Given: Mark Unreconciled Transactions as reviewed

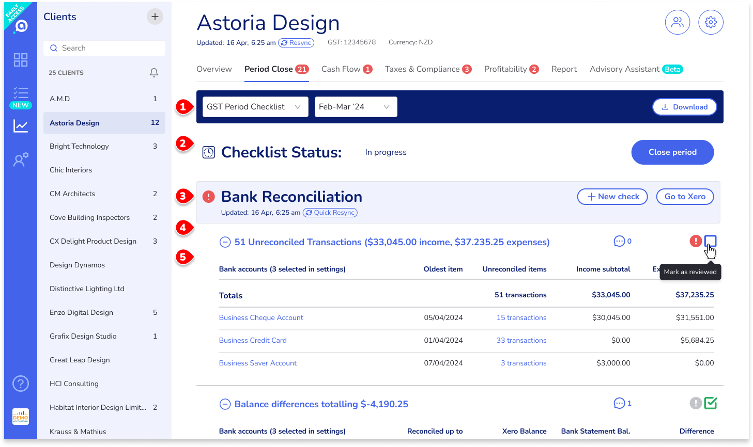Looking at the screenshot, I should coord(710,241).
